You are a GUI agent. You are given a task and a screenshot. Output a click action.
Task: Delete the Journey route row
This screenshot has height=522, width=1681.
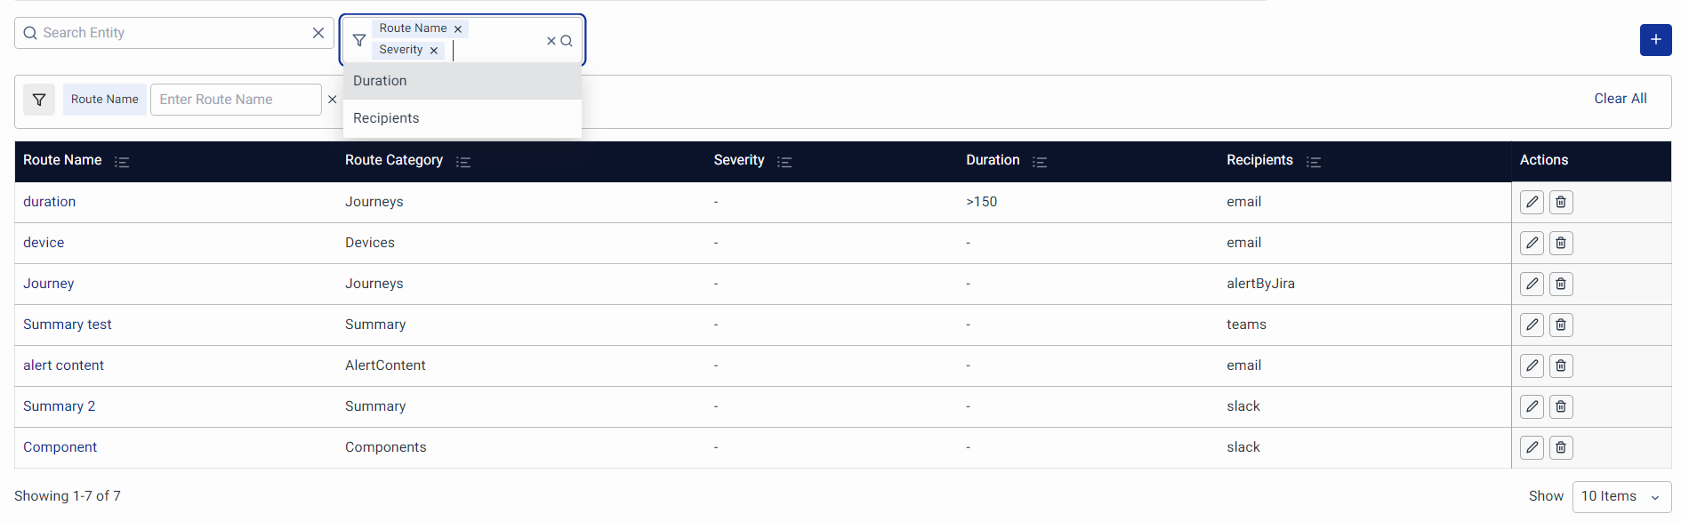[x=1561, y=284]
